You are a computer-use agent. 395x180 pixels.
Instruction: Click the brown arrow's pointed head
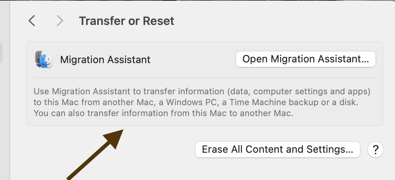coord(115,137)
